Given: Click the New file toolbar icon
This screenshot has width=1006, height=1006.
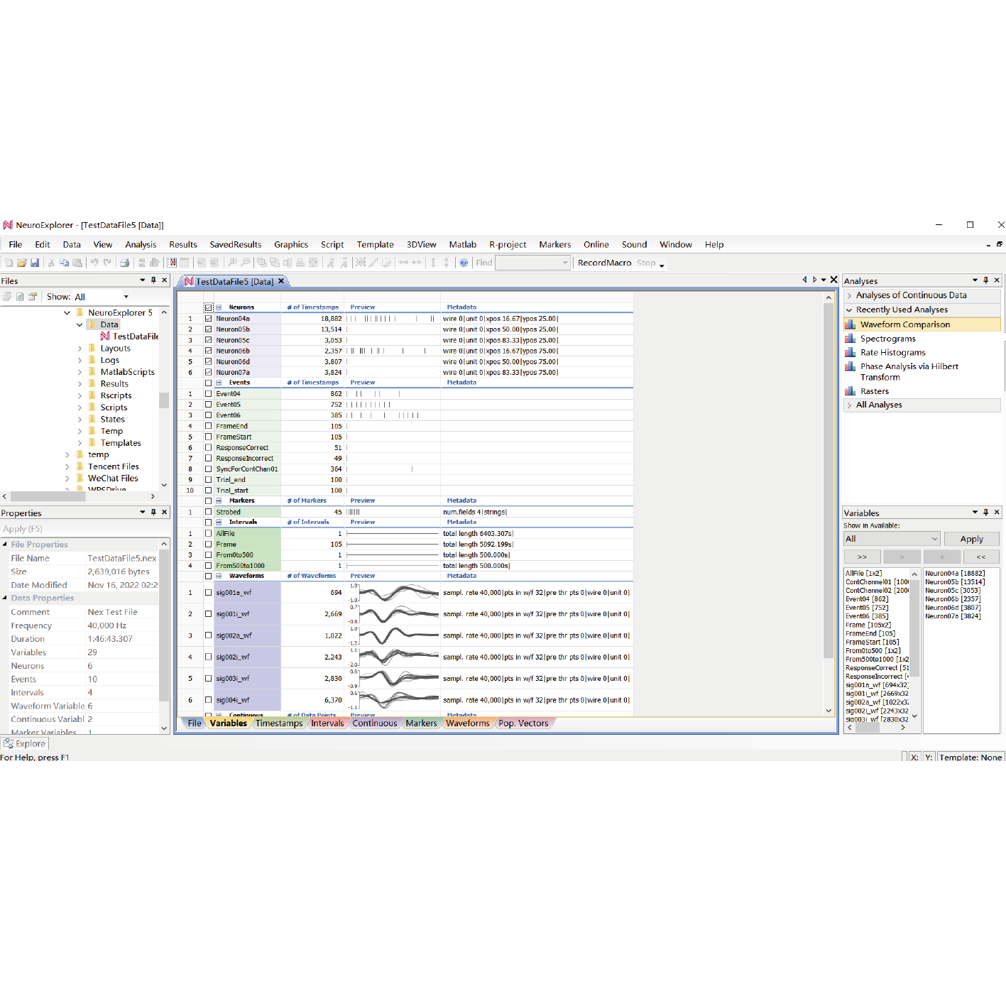Looking at the screenshot, I should [10, 263].
